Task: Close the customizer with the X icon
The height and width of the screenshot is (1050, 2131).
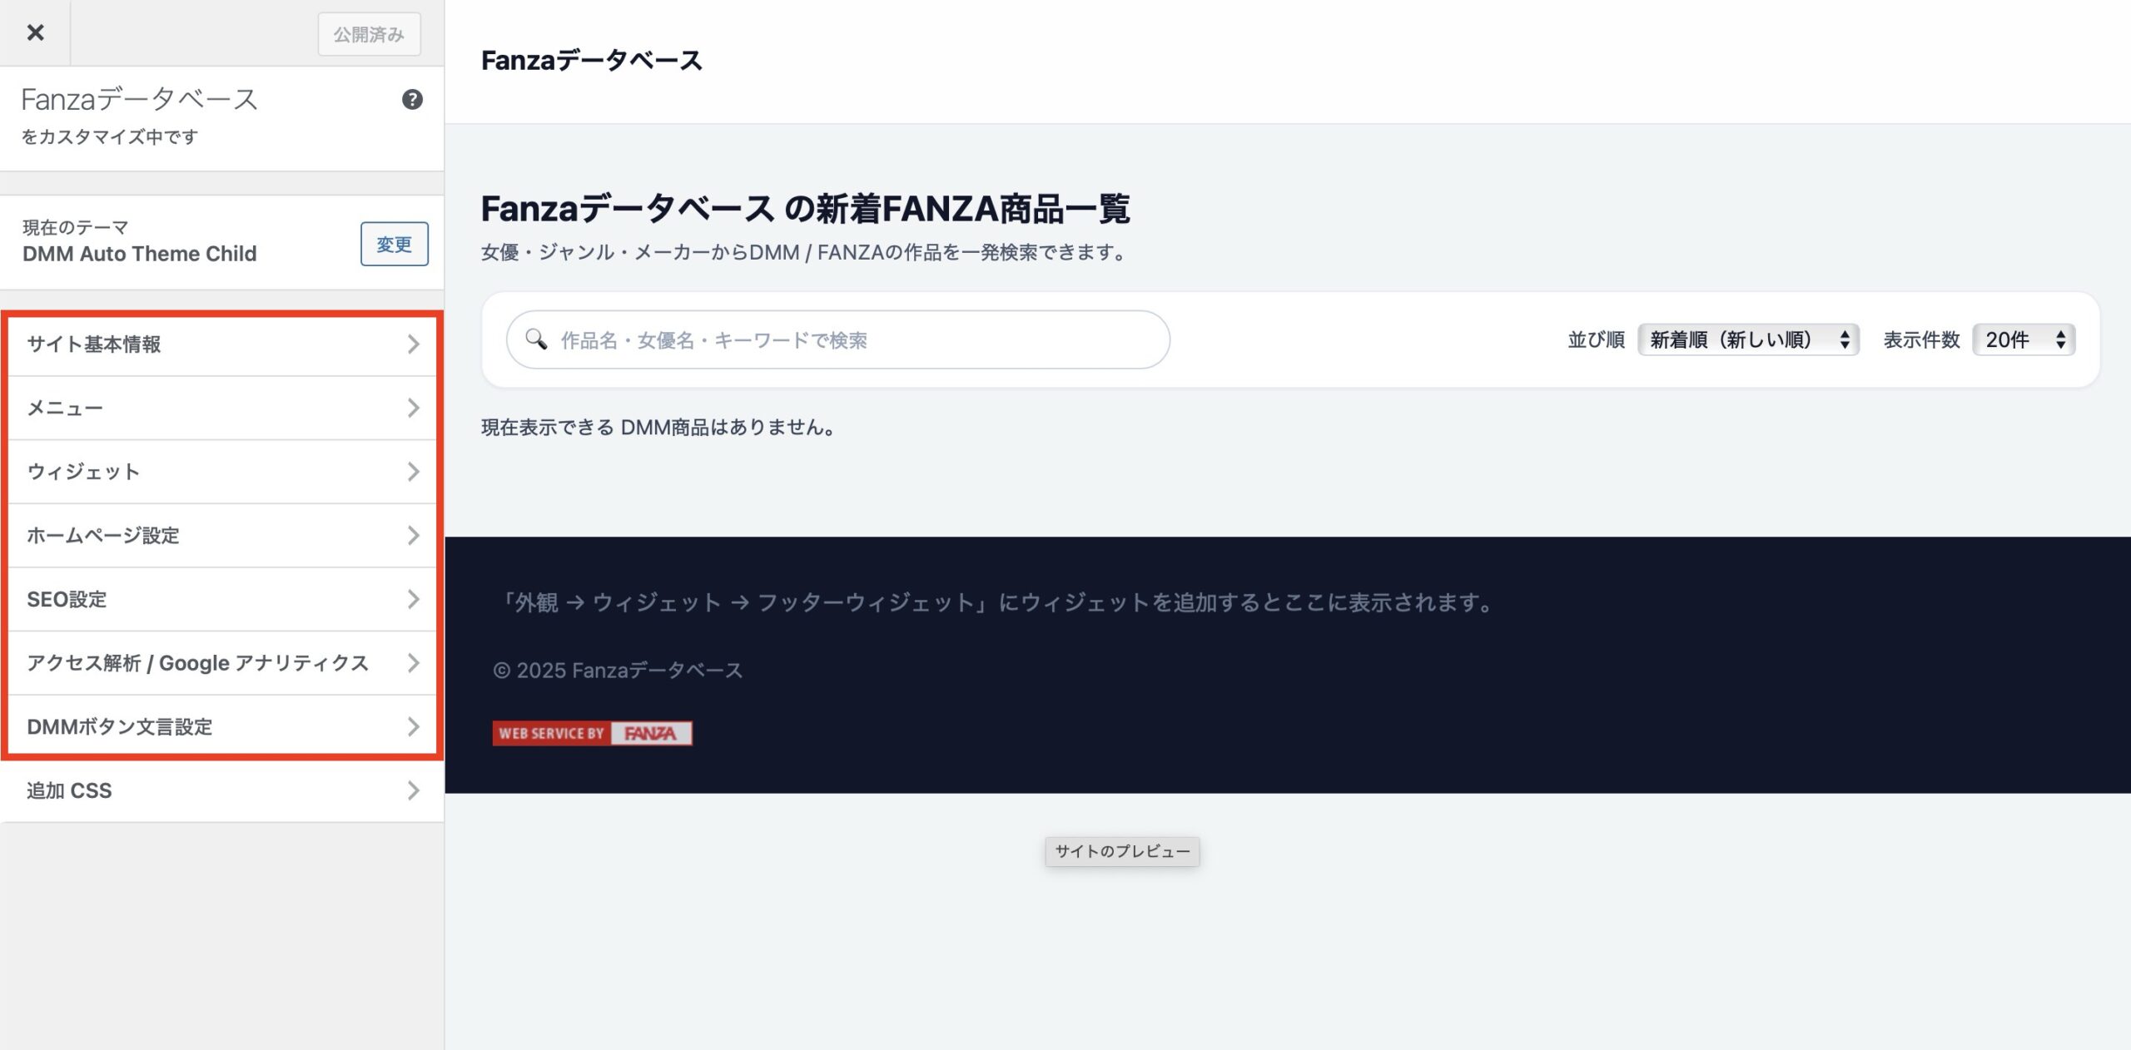Action: tap(34, 33)
